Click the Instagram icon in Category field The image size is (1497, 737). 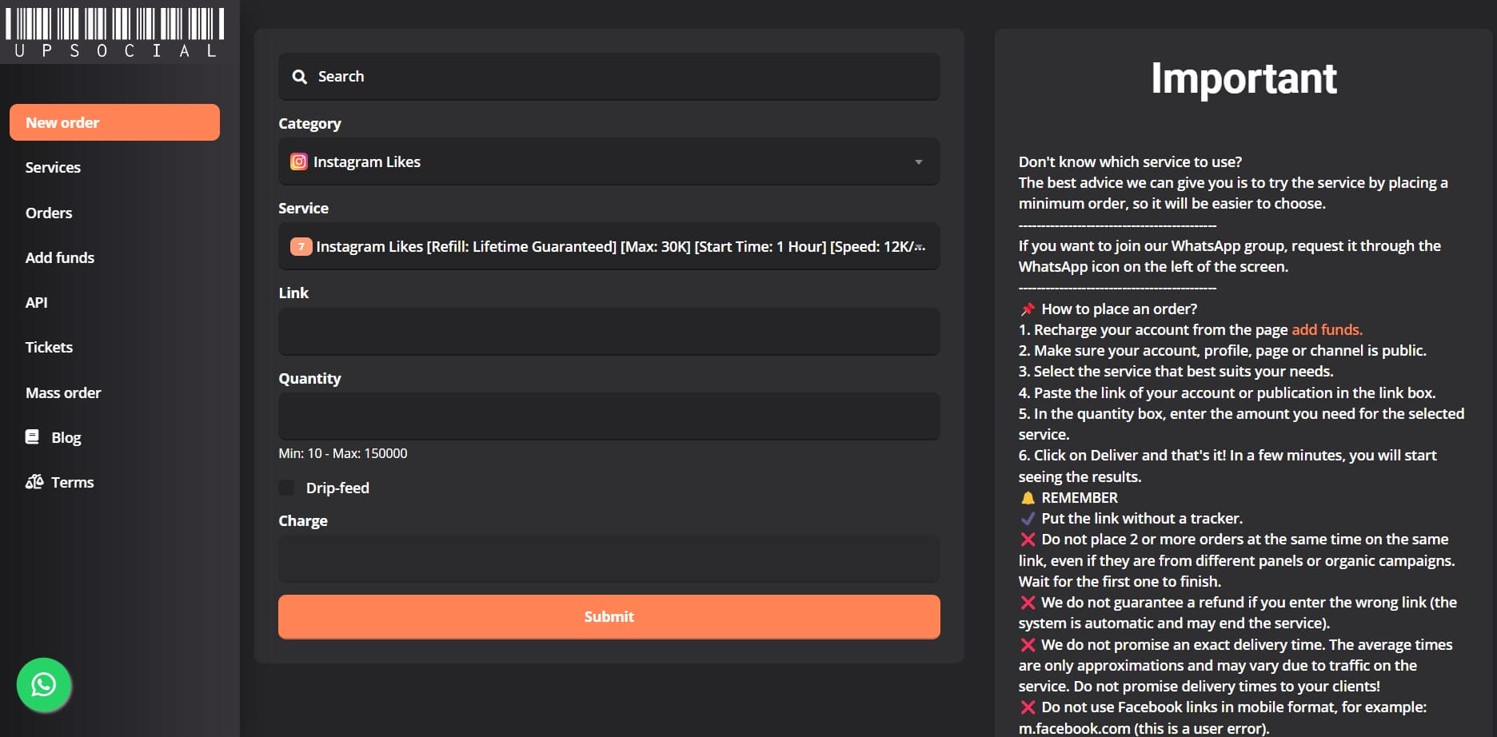tap(298, 161)
